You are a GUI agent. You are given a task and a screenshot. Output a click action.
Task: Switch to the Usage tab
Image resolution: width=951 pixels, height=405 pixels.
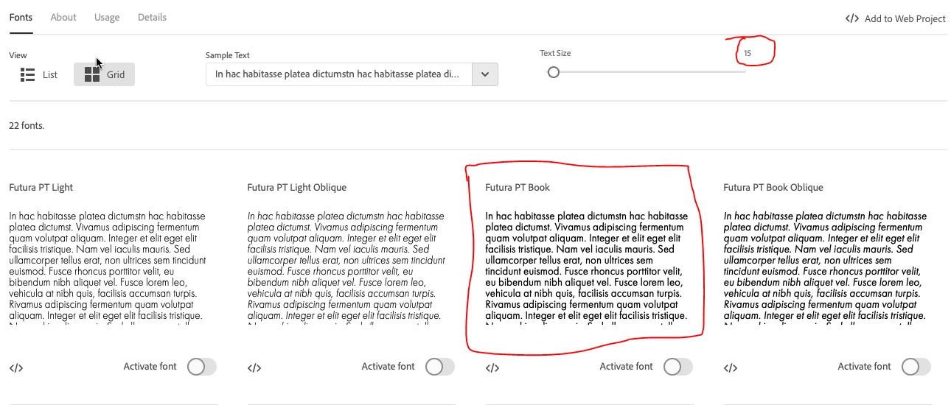(107, 17)
